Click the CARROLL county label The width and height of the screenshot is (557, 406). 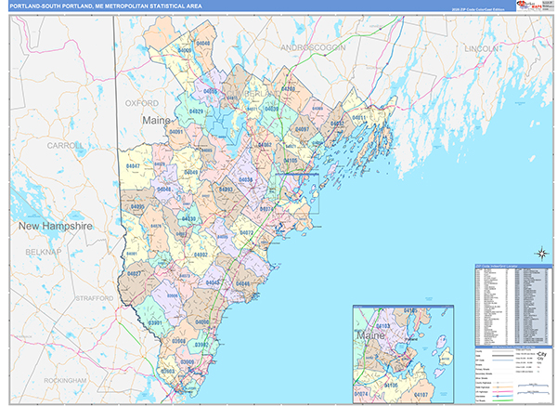65,146
